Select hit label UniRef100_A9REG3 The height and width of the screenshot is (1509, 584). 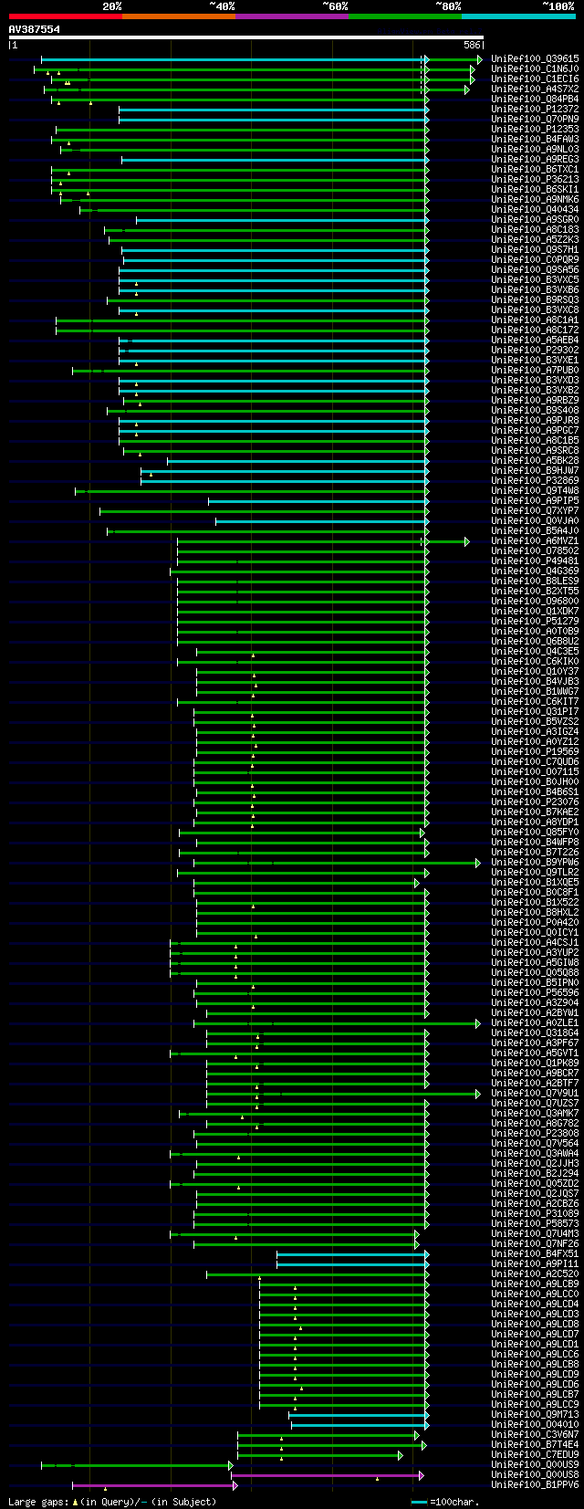[535, 159]
